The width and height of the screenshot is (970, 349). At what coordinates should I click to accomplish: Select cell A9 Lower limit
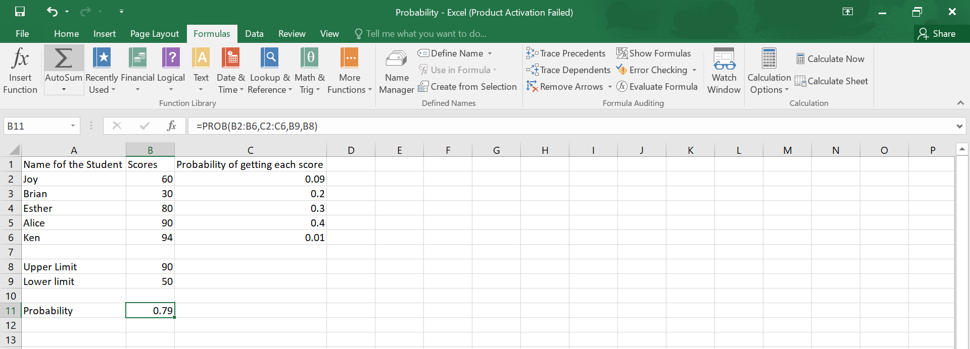pyautogui.click(x=74, y=281)
